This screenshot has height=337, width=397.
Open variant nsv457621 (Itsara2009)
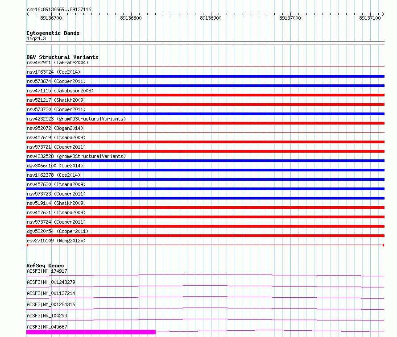(56, 212)
